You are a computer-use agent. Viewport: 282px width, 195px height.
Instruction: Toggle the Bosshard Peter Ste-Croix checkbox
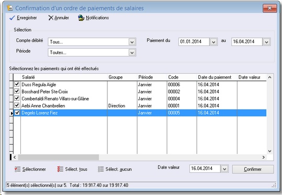coord(17,91)
